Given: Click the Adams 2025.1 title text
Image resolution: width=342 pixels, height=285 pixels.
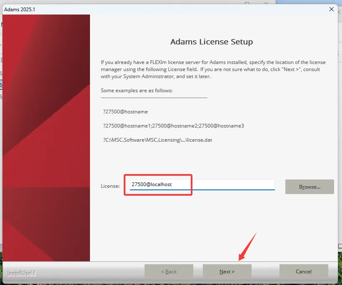Looking at the screenshot, I should (20, 10).
